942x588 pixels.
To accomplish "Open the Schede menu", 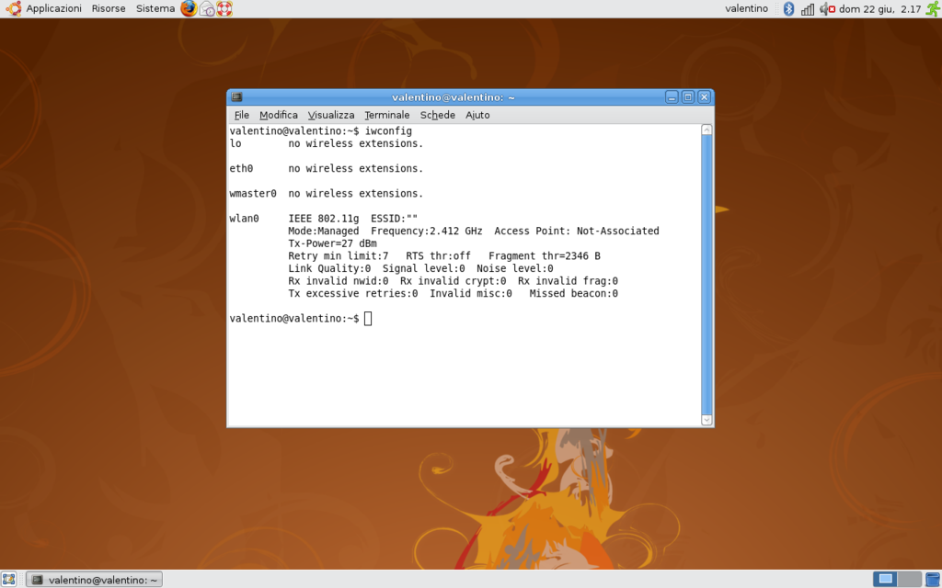I will click(438, 115).
